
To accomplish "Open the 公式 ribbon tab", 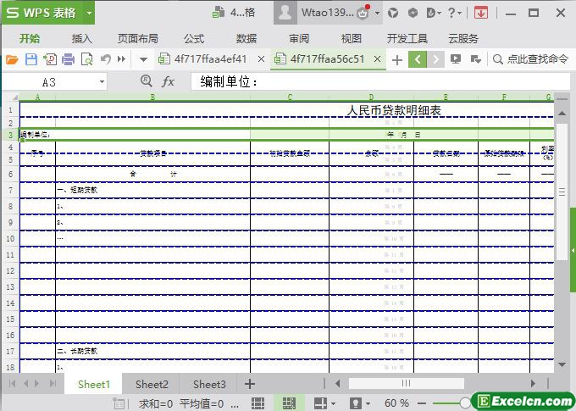I will point(194,38).
